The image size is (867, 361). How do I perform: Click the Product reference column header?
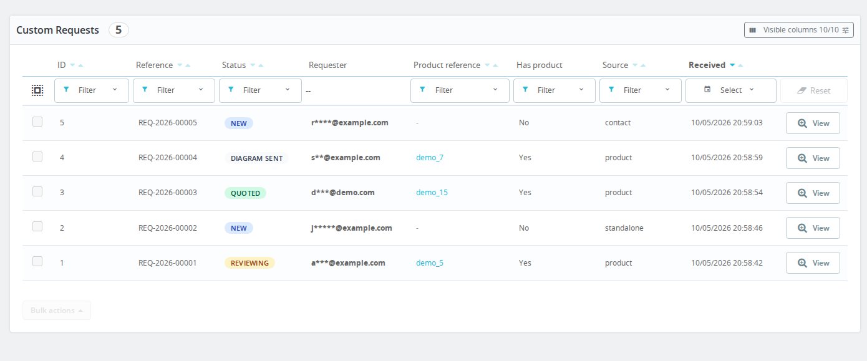coord(447,65)
